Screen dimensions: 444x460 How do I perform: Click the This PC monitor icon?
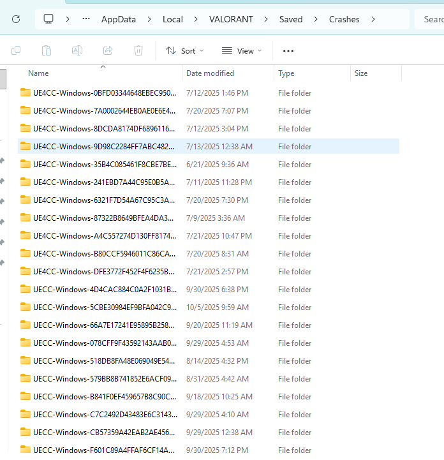(x=48, y=19)
